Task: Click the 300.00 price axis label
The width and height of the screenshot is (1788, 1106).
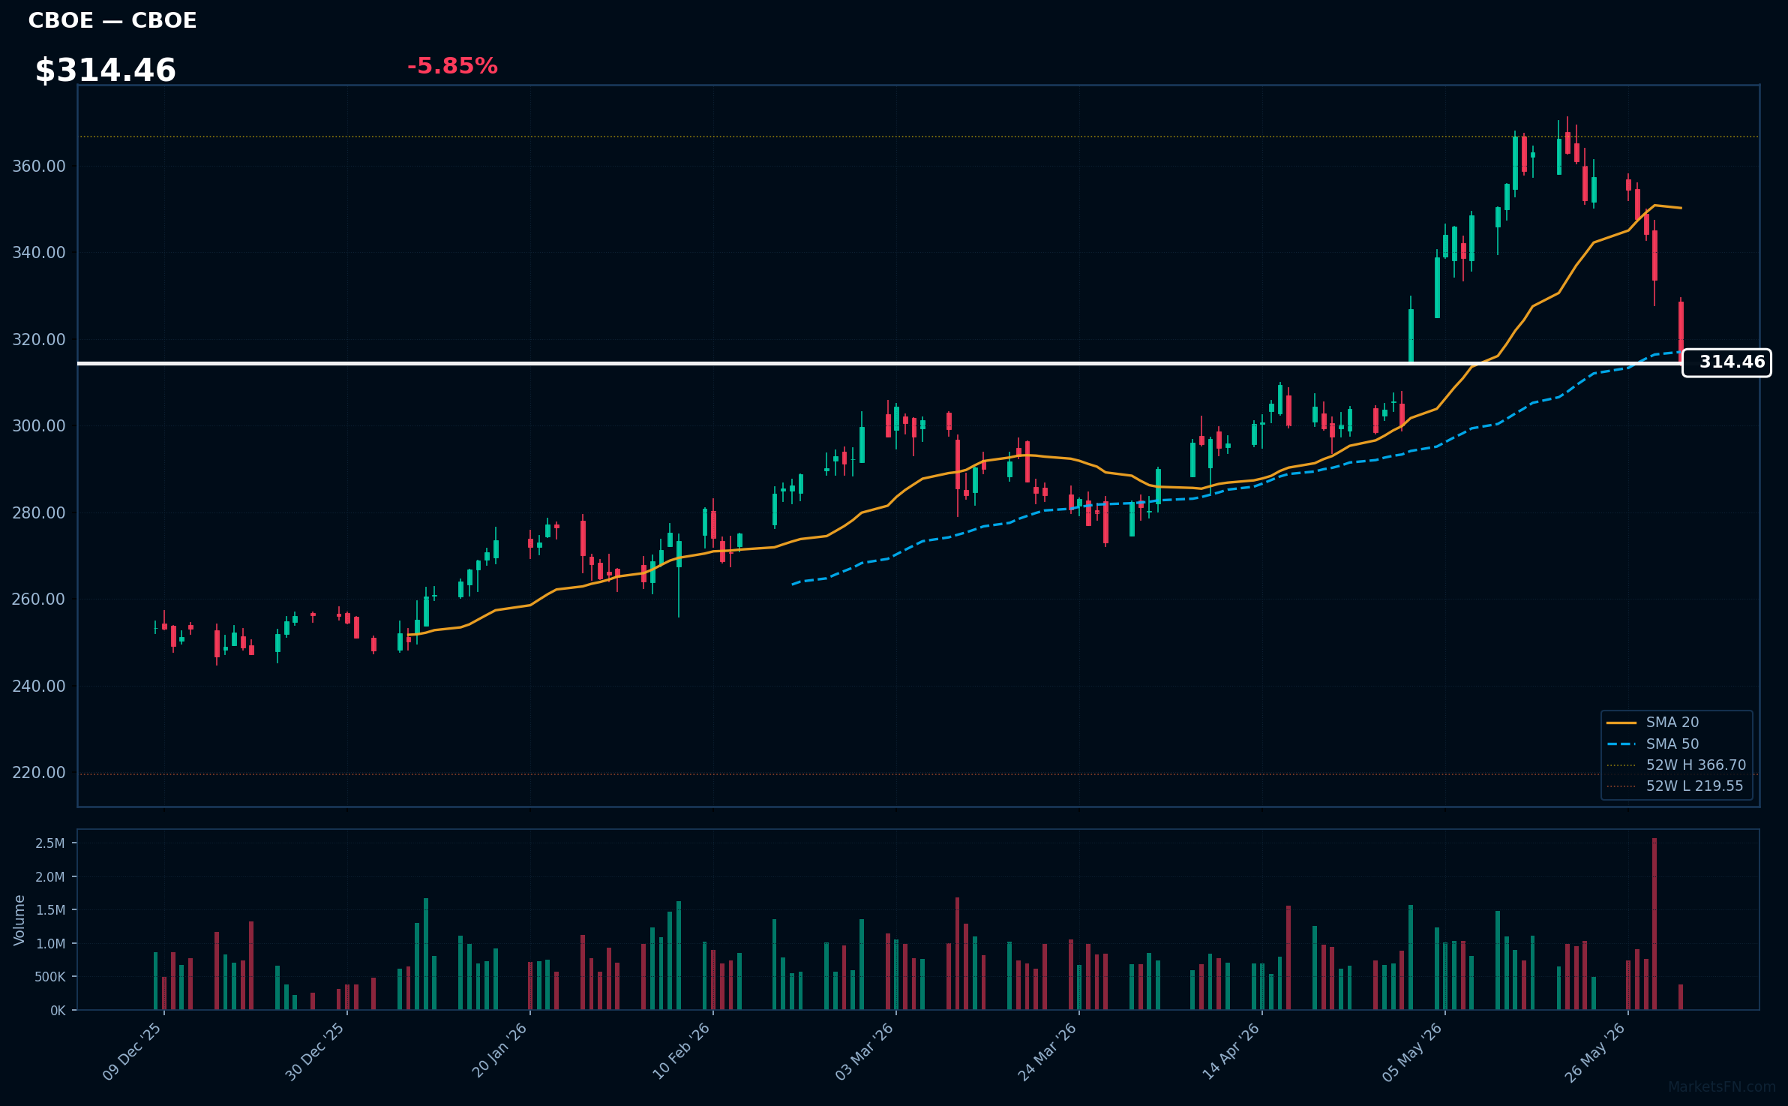Action: 39,425
